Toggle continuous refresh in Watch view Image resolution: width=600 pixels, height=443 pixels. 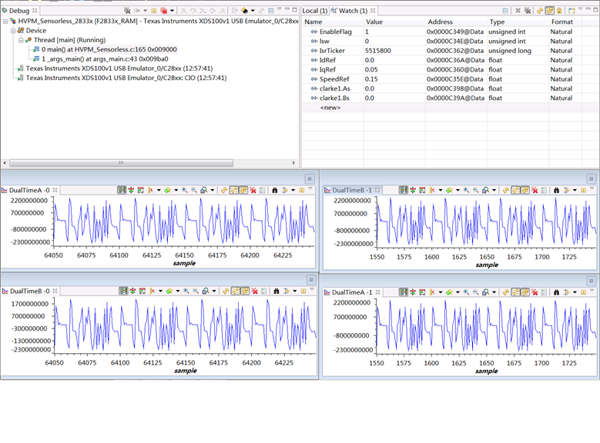tap(550, 11)
